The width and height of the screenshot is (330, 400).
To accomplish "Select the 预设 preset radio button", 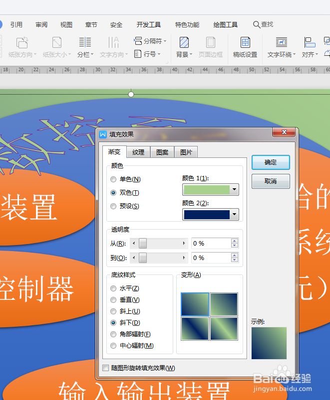I will [x=113, y=206].
